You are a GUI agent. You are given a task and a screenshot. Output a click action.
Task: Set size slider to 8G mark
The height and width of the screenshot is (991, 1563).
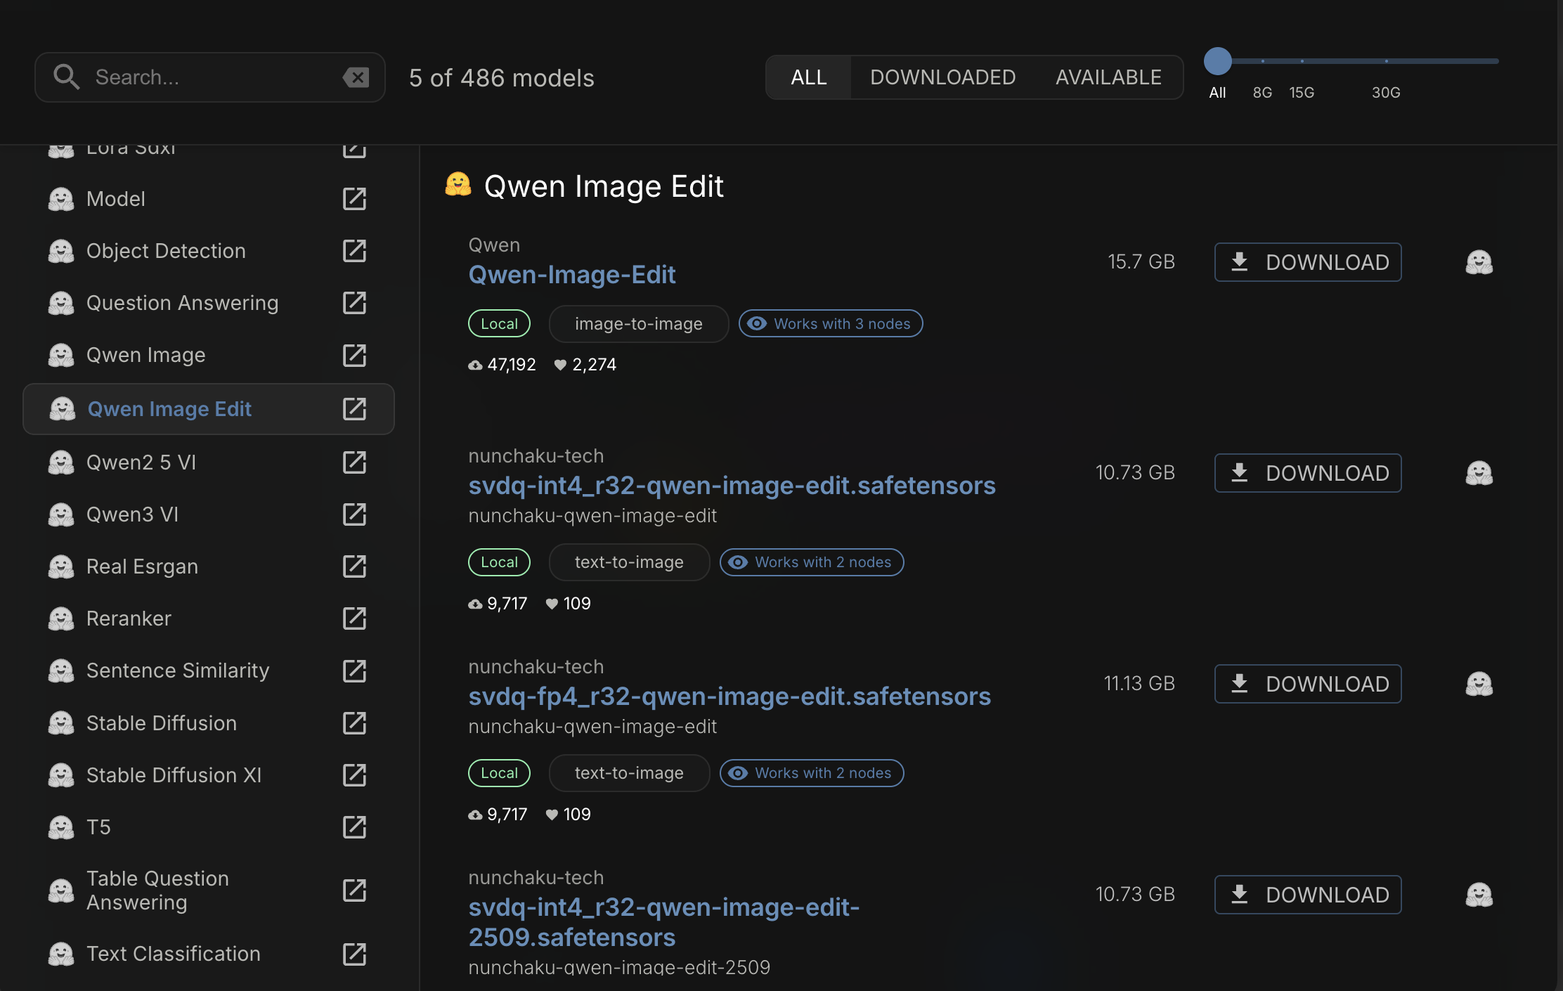[1263, 61]
